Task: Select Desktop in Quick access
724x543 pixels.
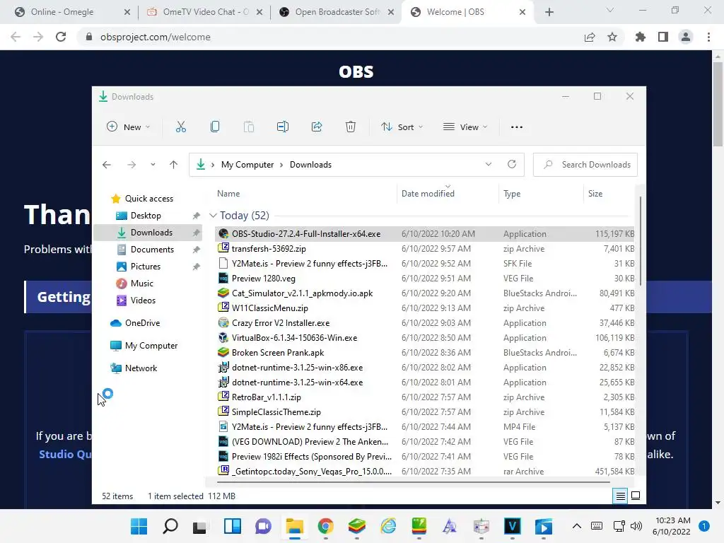Action: [x=146, y=216]
